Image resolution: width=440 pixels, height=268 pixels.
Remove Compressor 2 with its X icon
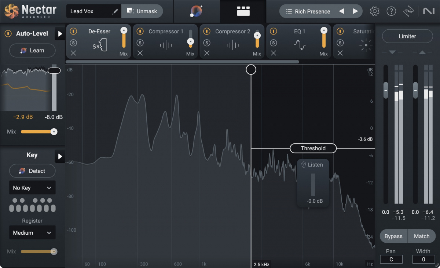(x=206, y=53)
